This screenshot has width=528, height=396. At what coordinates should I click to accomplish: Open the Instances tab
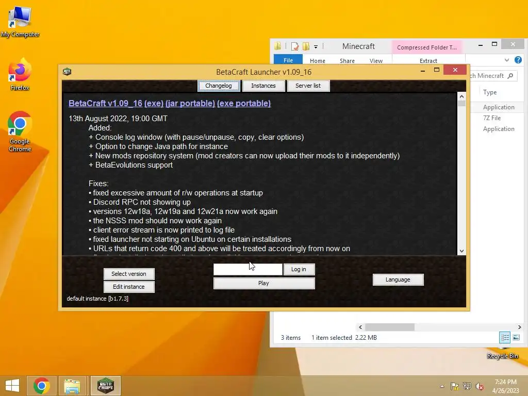tap(263, 86)
